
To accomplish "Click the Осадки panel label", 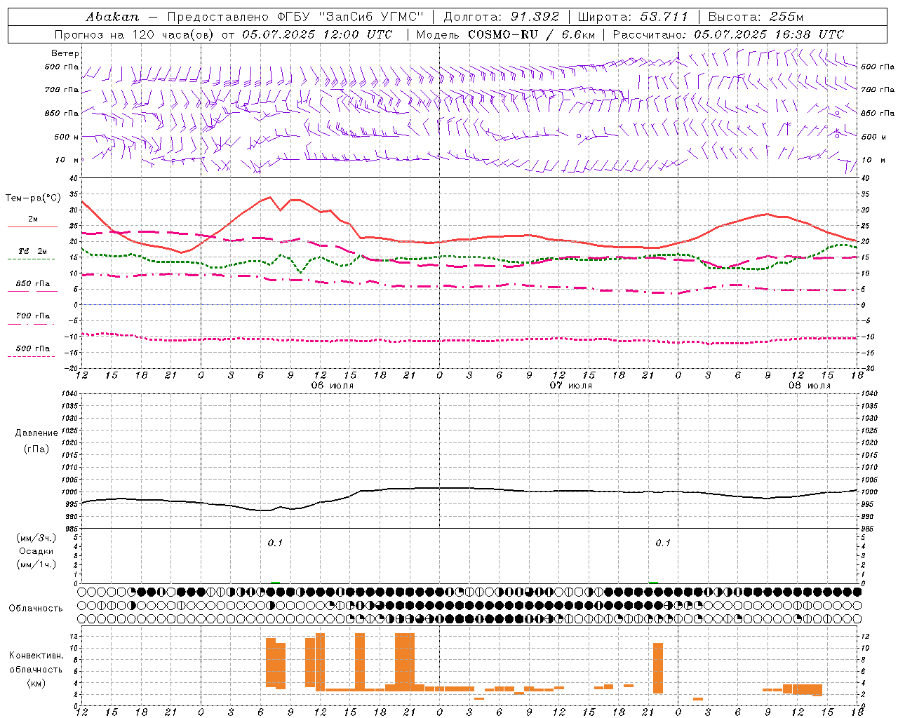I will click(36, 551).
